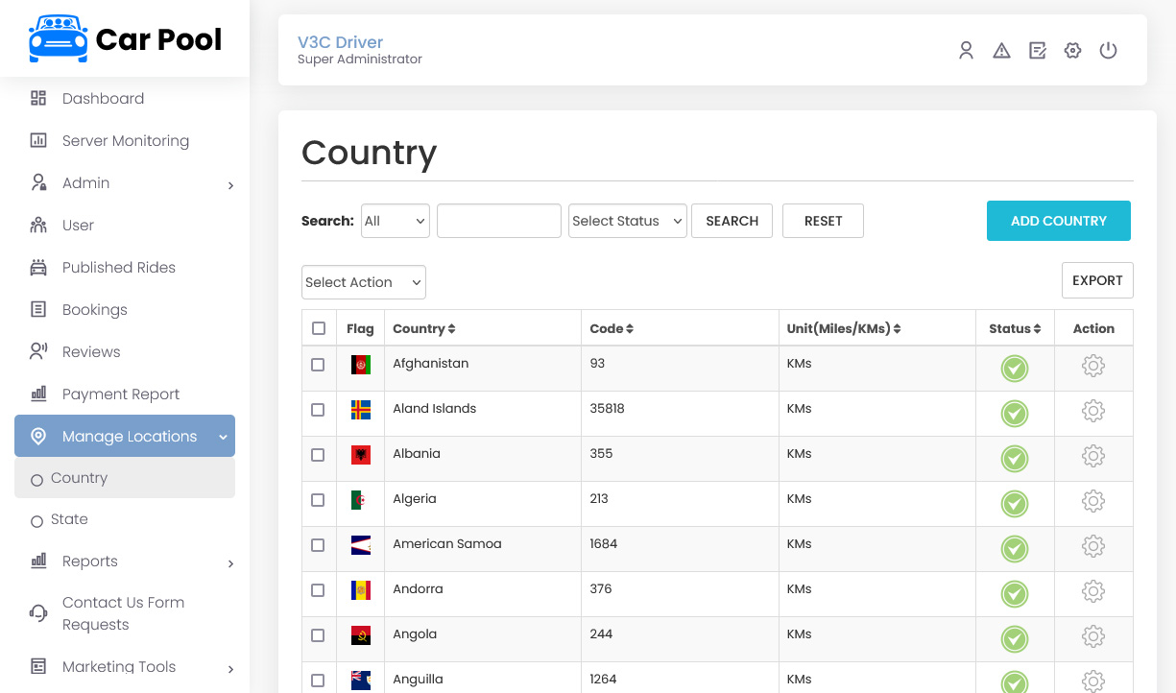Open the action gear for Andorra
The width and height of the screenshot is (1176, 693).
[1092, 591]
